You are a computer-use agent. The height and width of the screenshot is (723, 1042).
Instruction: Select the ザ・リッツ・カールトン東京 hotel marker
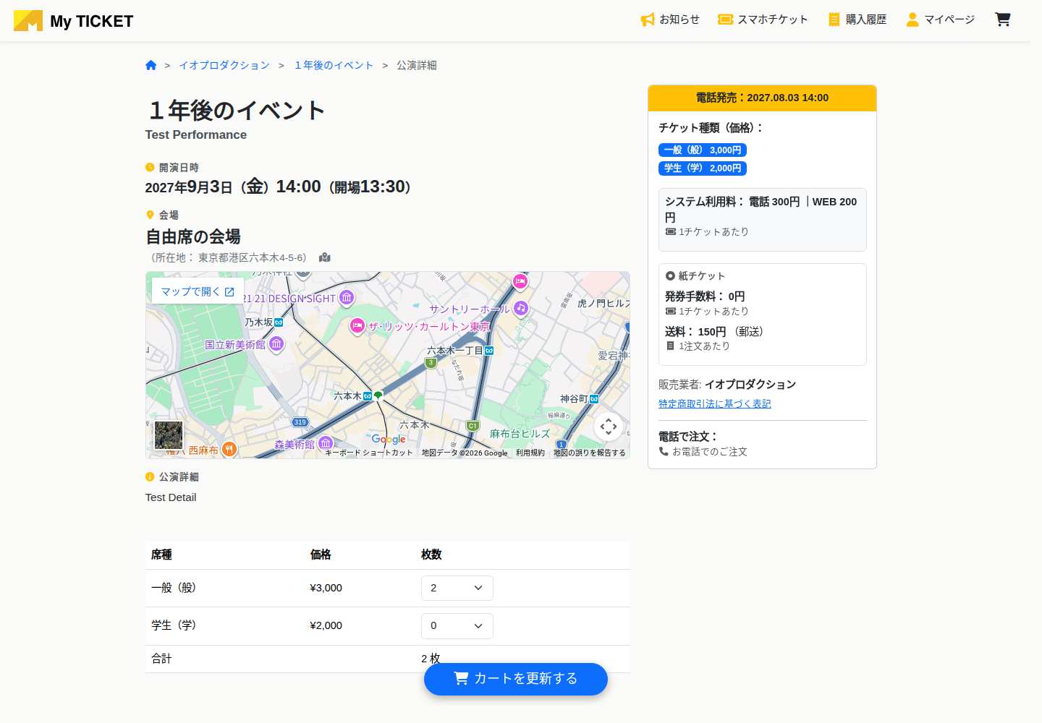[x=357, y=326]
